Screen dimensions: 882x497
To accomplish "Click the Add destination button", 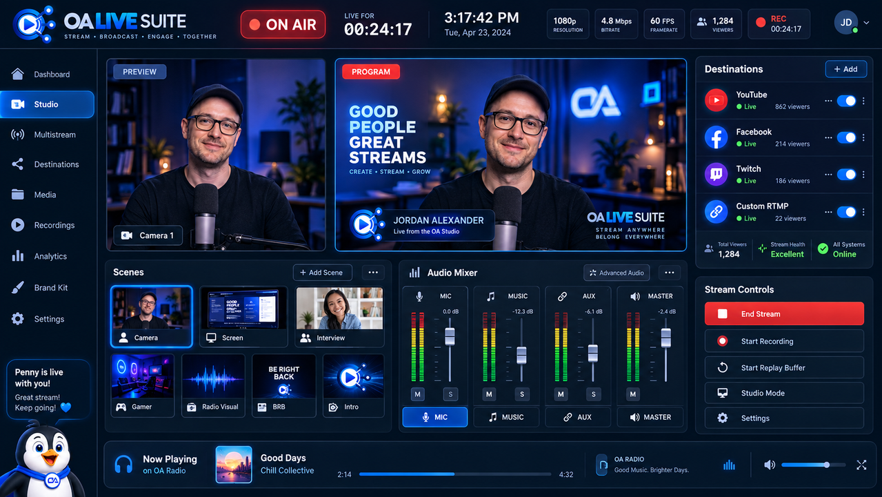I will click(x=845, y=69).
